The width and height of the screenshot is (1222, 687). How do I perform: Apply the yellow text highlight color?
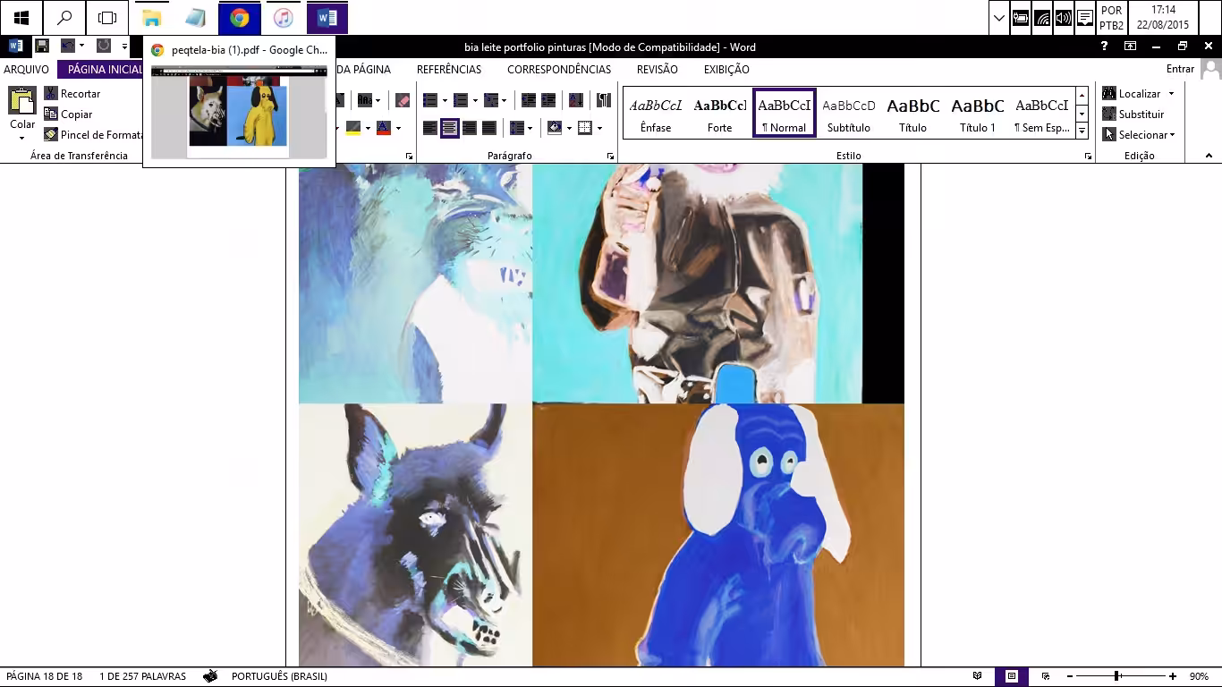click(x=353, y=128)
